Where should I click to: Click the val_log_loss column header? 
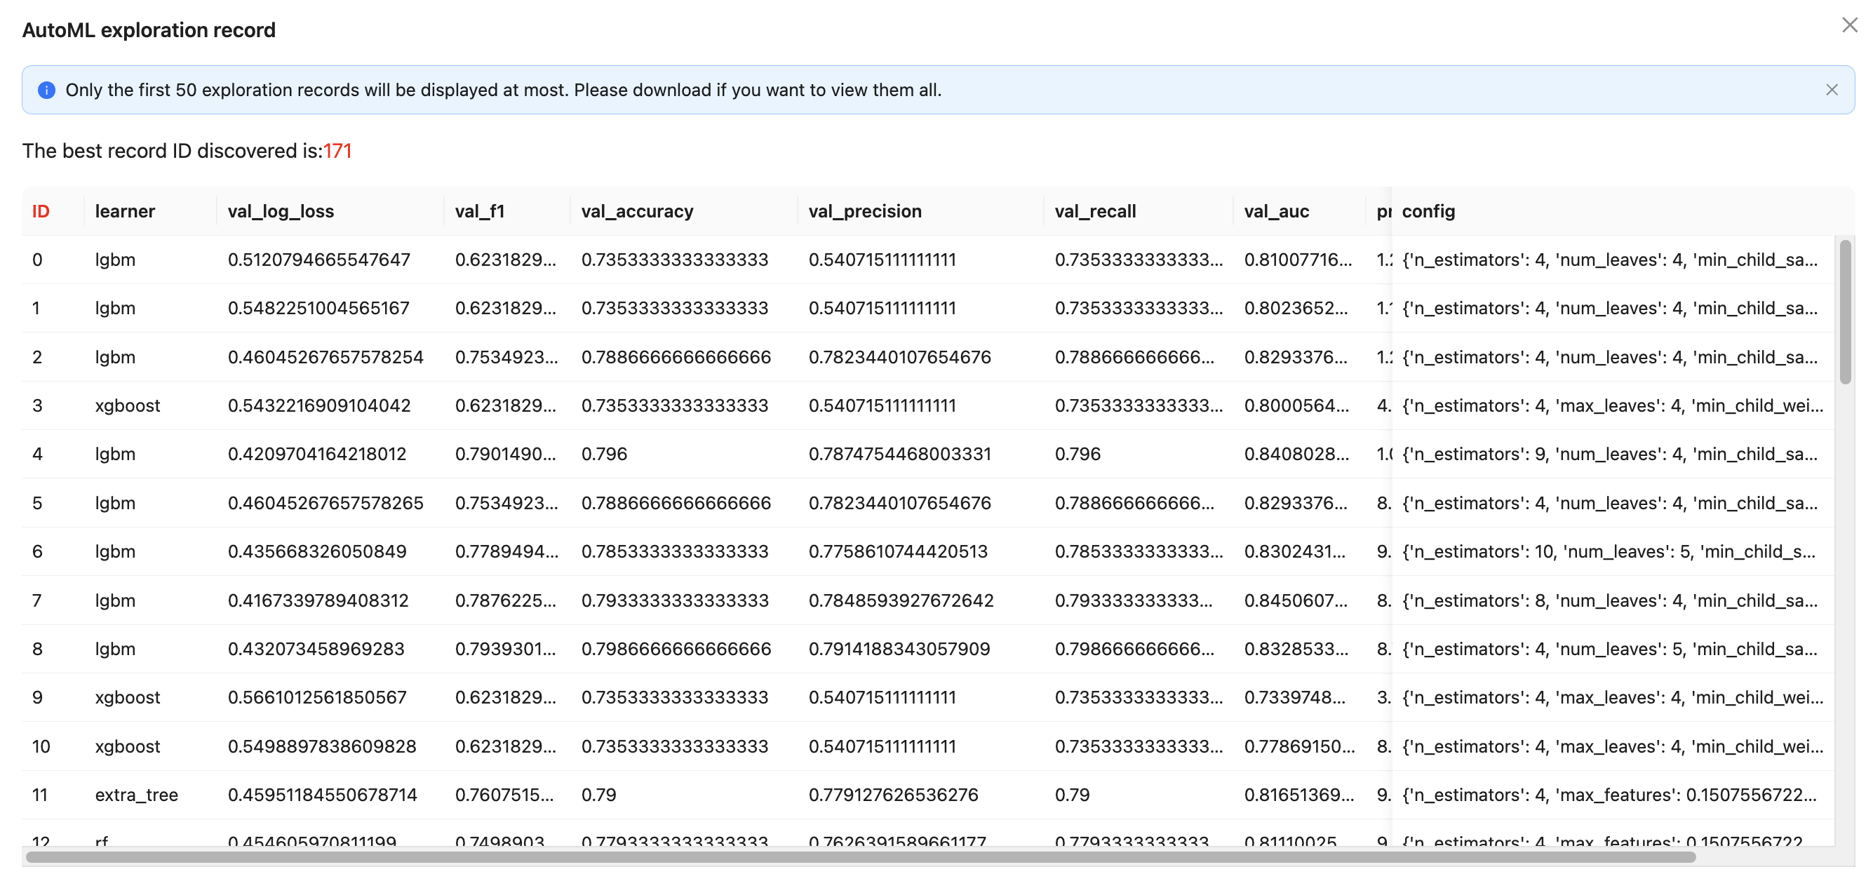(x=281, y=212)
